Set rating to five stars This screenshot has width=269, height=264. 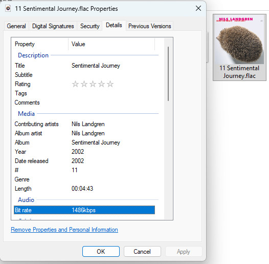[110, 84]
